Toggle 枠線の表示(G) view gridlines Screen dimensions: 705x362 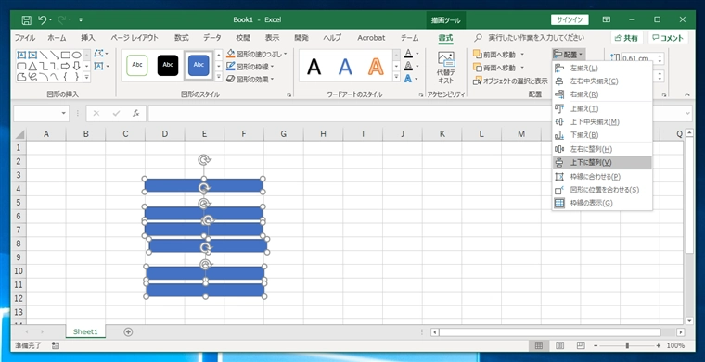coord(602,203)
